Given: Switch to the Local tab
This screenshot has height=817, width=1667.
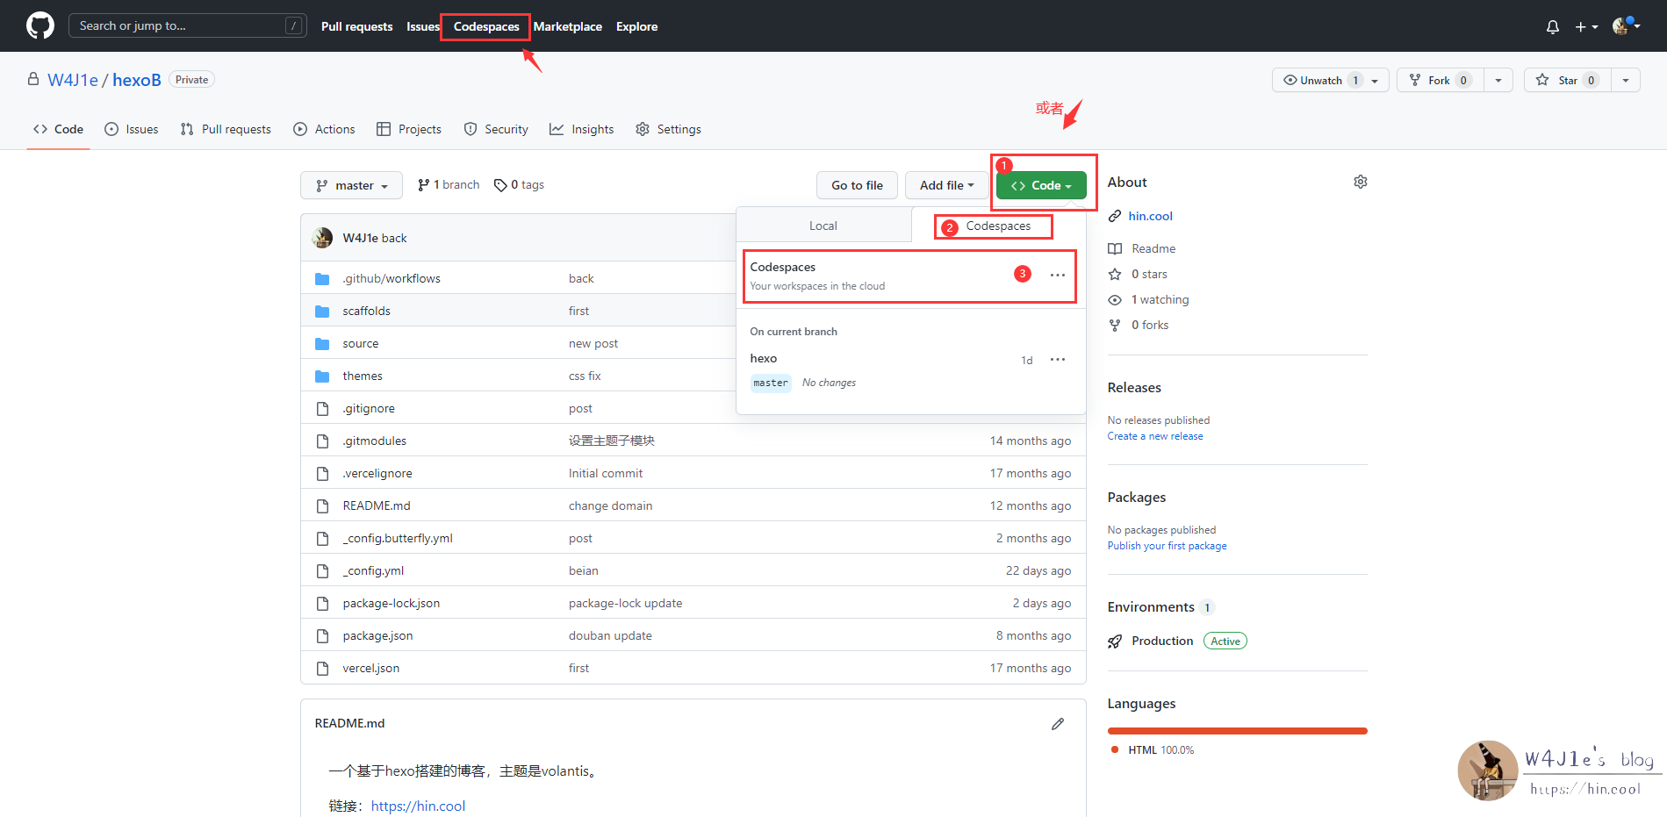Looking at the screenshot, I should point(823,226).
